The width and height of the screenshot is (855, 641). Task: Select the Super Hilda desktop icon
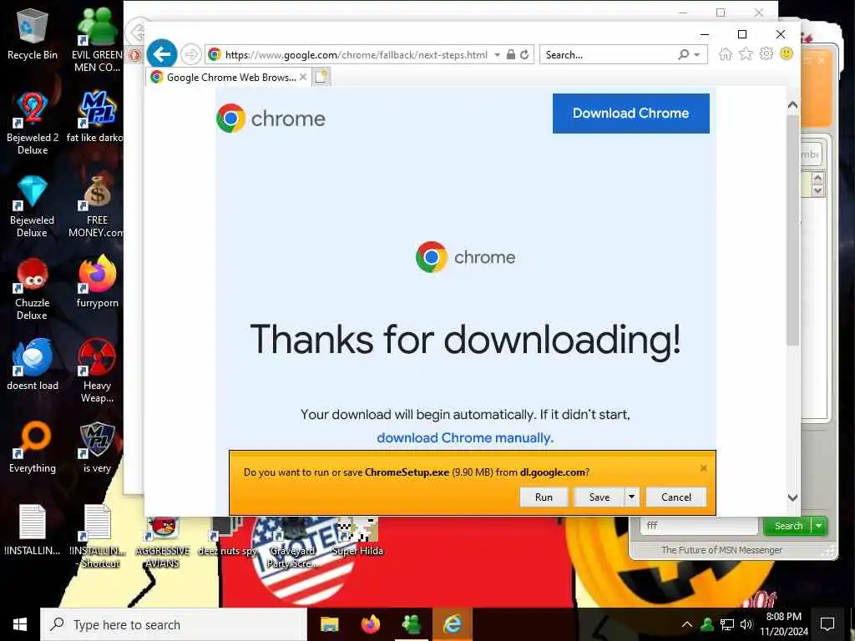point(357,537)
